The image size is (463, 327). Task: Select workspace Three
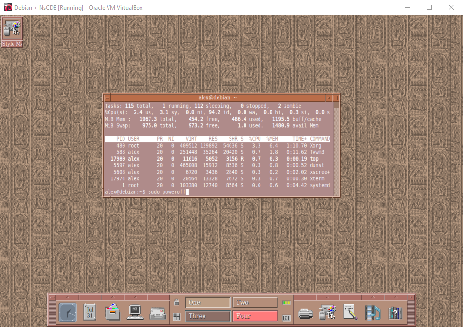coord(207,316)
